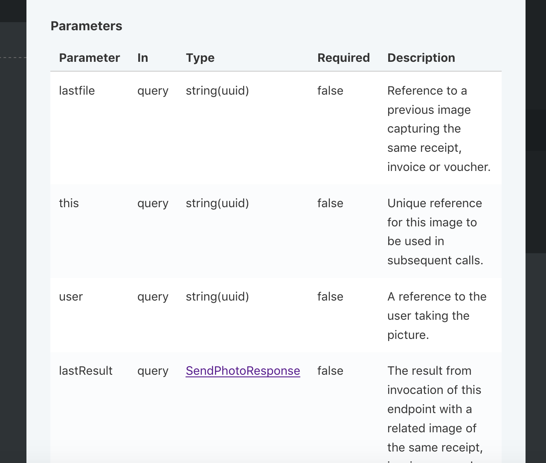Select the In column header
546x463 pixels.
142,58
